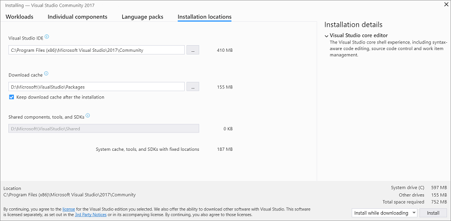Click the info icon beside Visual Studio IDE
This screenshot has width=451, height=221.
tap(47, 37)
